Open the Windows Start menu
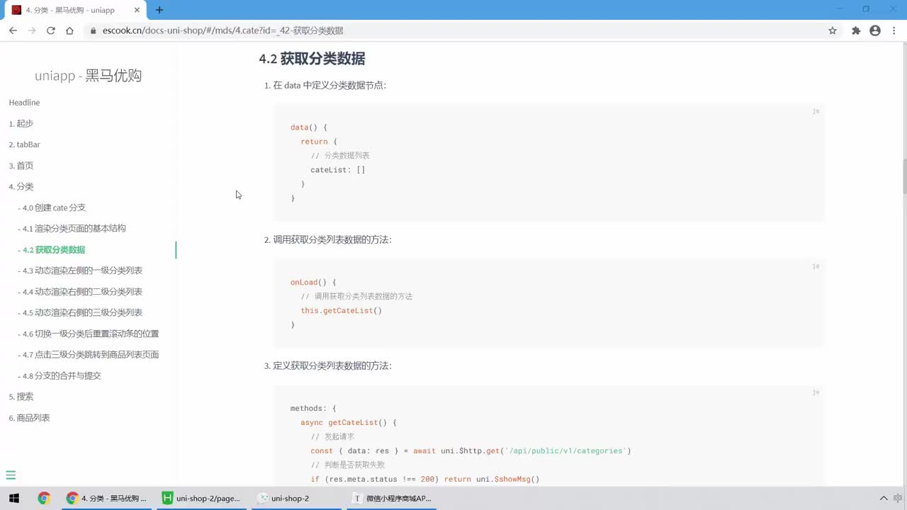 coord(14,498)
